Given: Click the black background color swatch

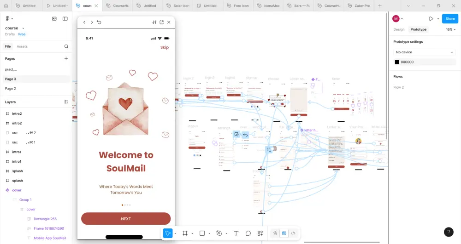Looking at the screenshot, I should [397, 62].
